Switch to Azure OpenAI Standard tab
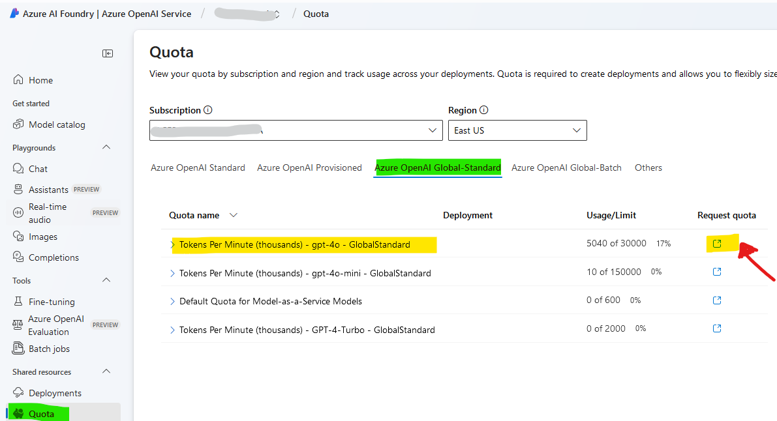This screenshot has width=777, height=421. [198, 167]
